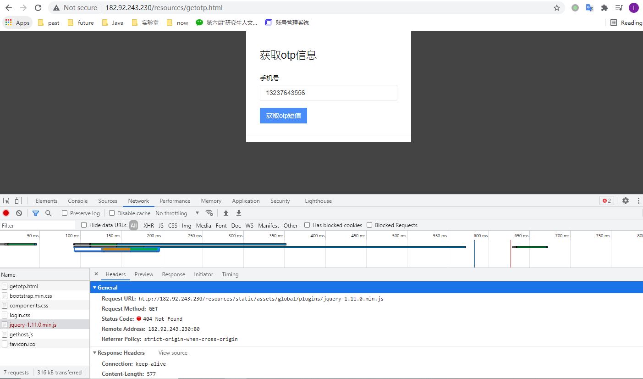
Task: Open the No throttling dropdown
Action: (178, 213)
